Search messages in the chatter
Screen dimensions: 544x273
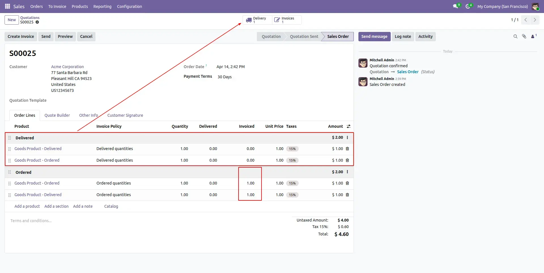pos(515,36)
